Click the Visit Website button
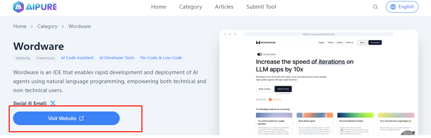Viewport: 431px width, 138px height. click(66, 118)
